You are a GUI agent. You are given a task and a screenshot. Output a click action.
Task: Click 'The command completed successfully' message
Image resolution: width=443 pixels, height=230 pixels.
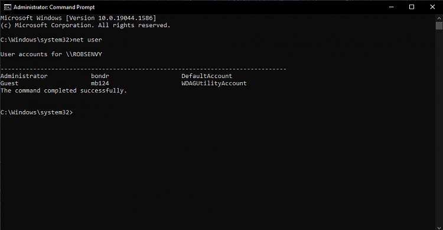[x=64, y=91]
